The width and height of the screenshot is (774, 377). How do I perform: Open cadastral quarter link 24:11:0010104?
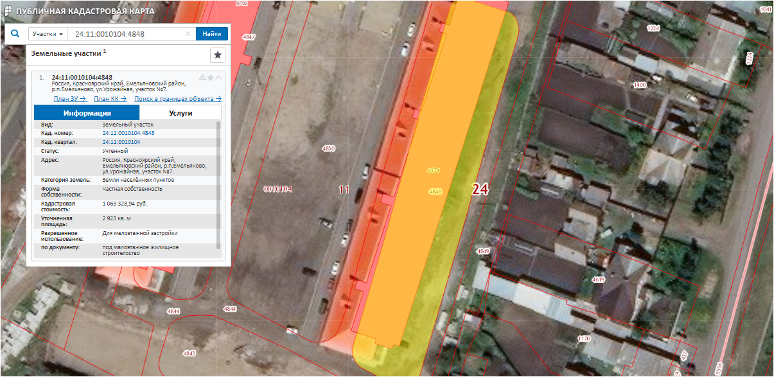[x=121, y=142]
